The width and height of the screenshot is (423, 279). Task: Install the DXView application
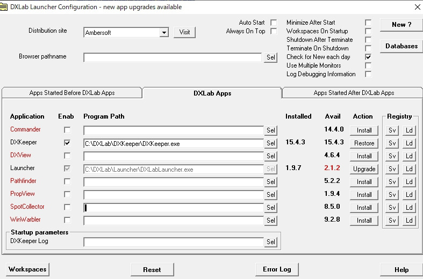tap(364, 156)
